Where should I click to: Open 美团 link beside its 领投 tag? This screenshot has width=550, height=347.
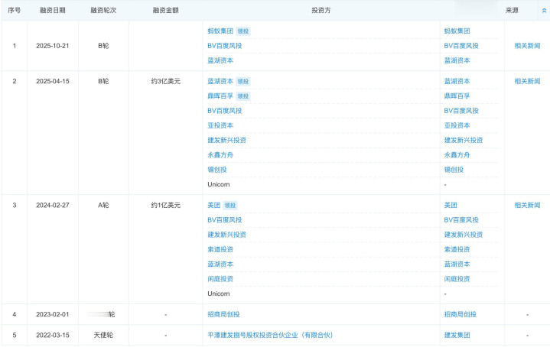[x=214, y=205]
